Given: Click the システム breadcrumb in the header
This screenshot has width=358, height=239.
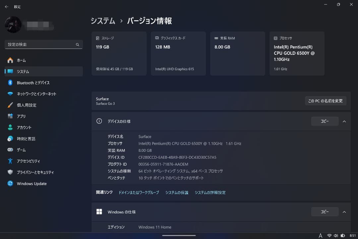Looking at the screenshot, I should 103,21.
